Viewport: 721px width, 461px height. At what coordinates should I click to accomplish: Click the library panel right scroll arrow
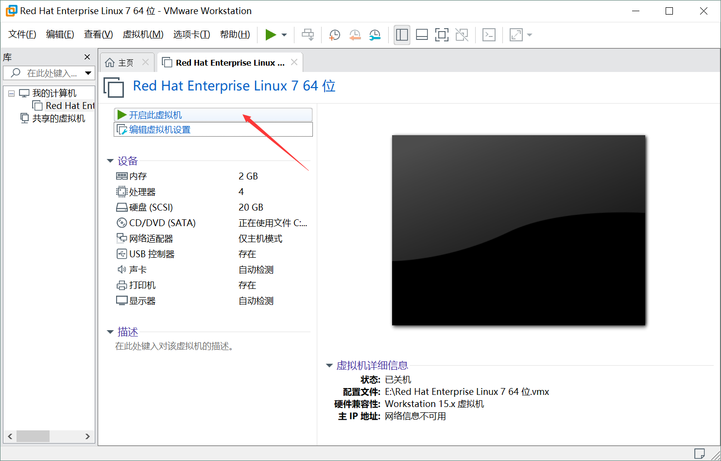point(87,436)
